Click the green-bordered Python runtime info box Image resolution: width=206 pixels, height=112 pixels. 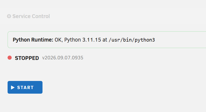pos(107,40)
